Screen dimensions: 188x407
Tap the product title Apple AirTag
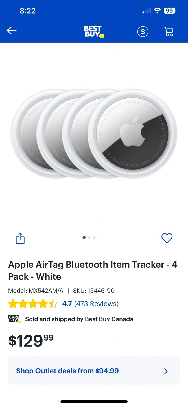(93, 270)
